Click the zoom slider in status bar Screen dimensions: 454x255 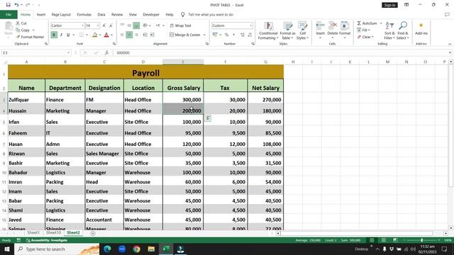(x=421, y=240)
